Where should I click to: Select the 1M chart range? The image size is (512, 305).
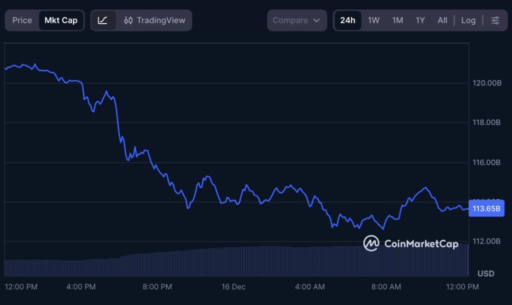point(397,20)
